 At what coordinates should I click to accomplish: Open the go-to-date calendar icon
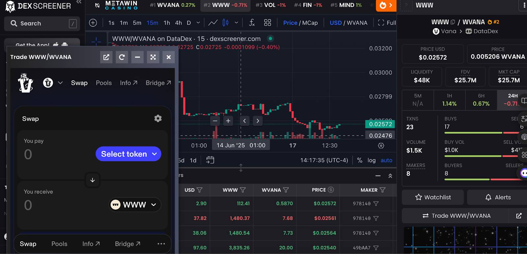[210, 160]
